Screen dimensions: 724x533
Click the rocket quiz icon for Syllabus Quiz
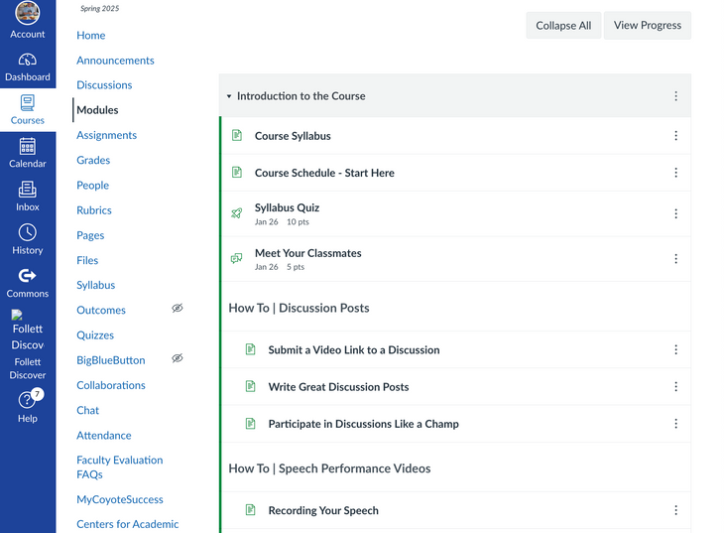[237, 213]
